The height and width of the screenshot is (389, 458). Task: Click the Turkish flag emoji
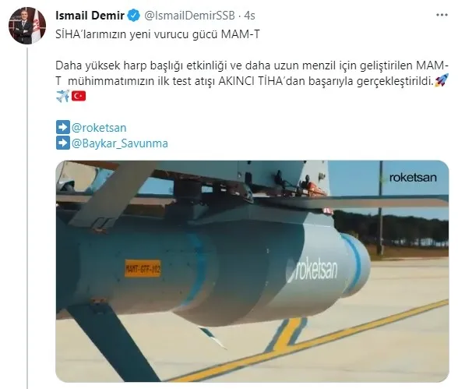tap(79, 96)
